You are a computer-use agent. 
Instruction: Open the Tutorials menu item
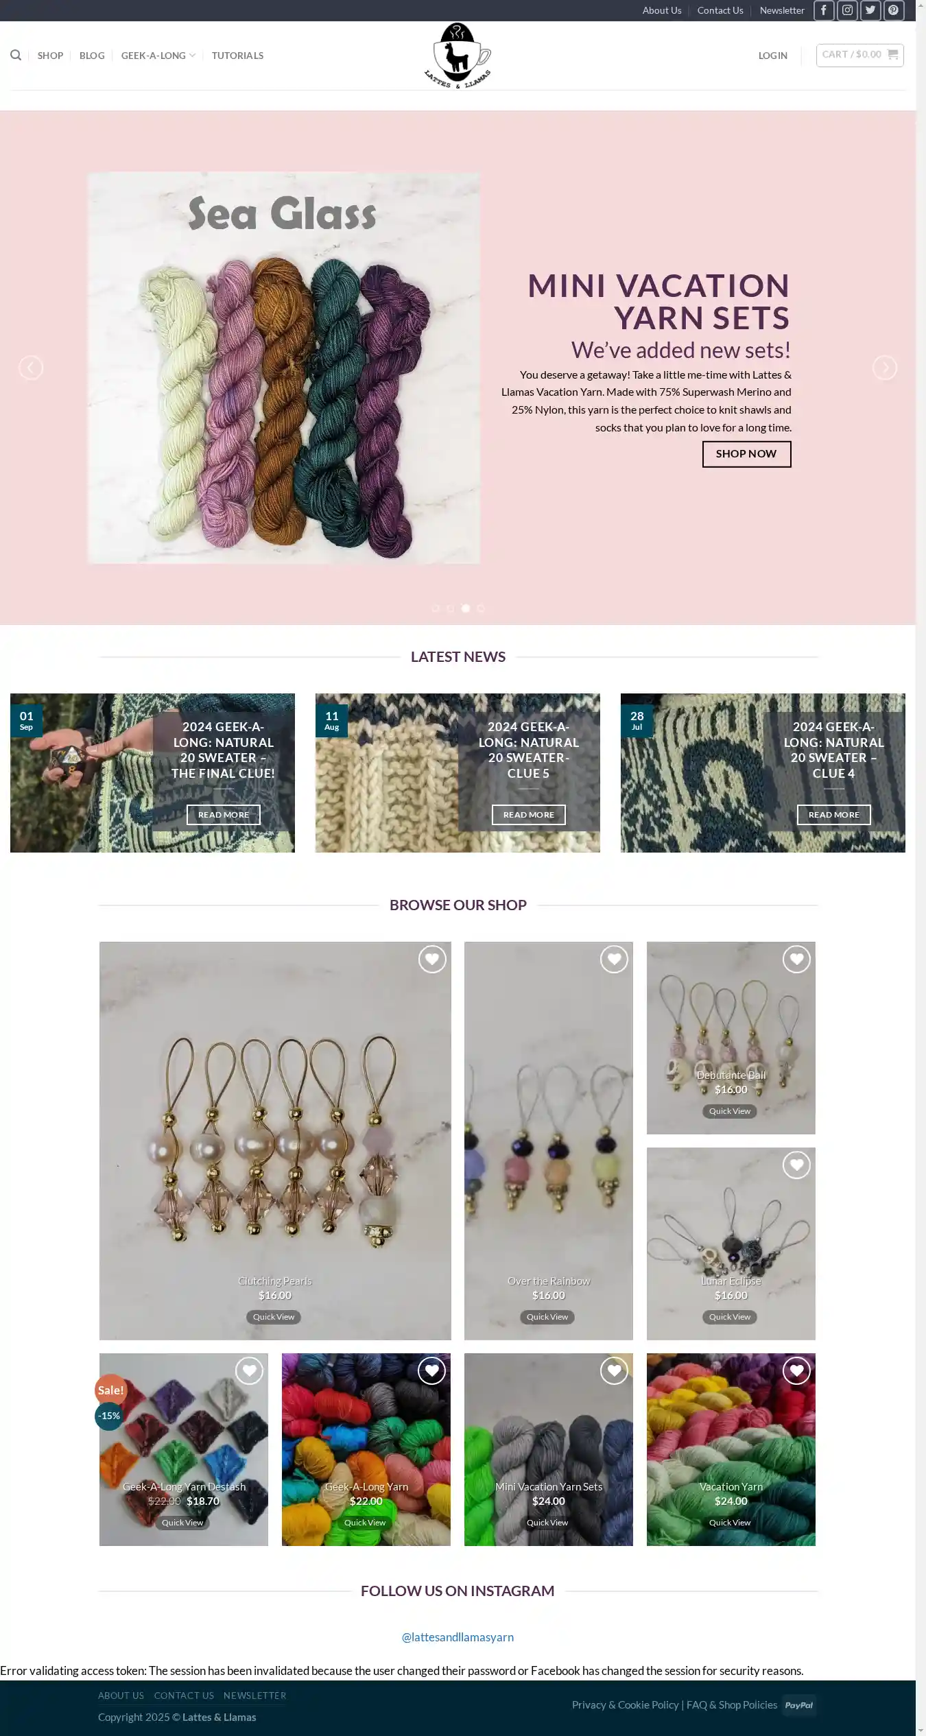tap(237, 56)
